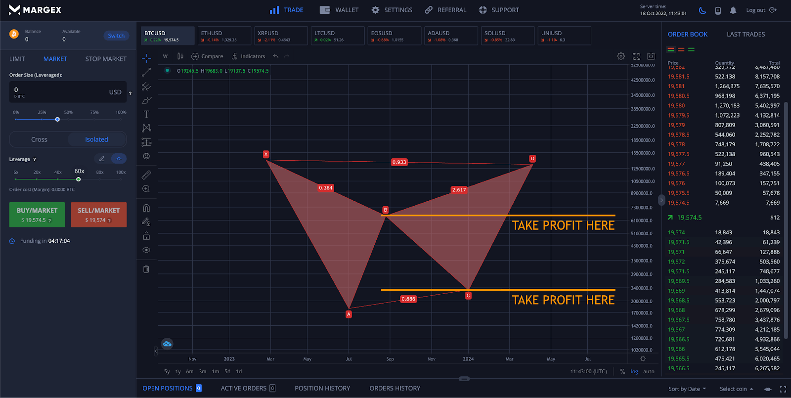Toggle log scale on chart
The image size is (791, 398).
tap(634, 371)
